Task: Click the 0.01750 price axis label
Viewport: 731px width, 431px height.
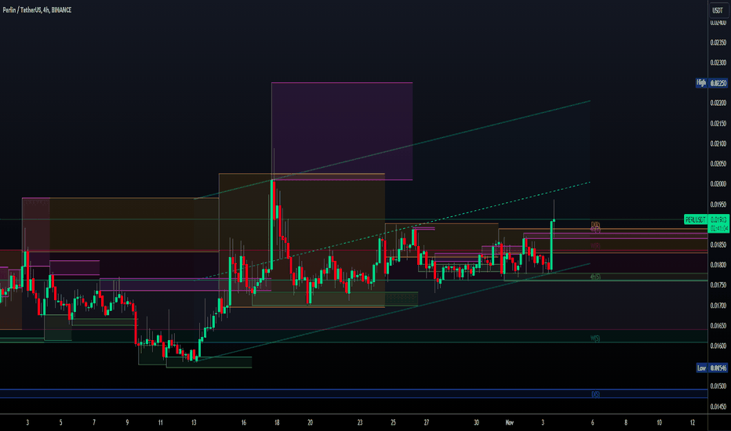Action: 718,285
